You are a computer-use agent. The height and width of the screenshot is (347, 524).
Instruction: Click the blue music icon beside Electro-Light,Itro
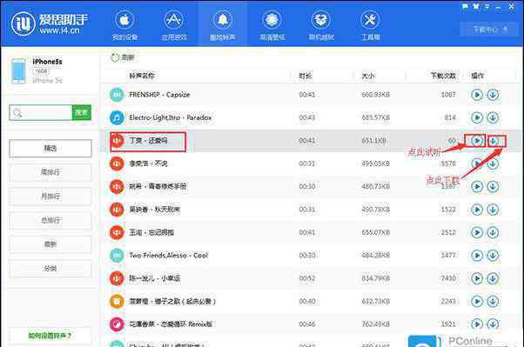click(117, 117)
